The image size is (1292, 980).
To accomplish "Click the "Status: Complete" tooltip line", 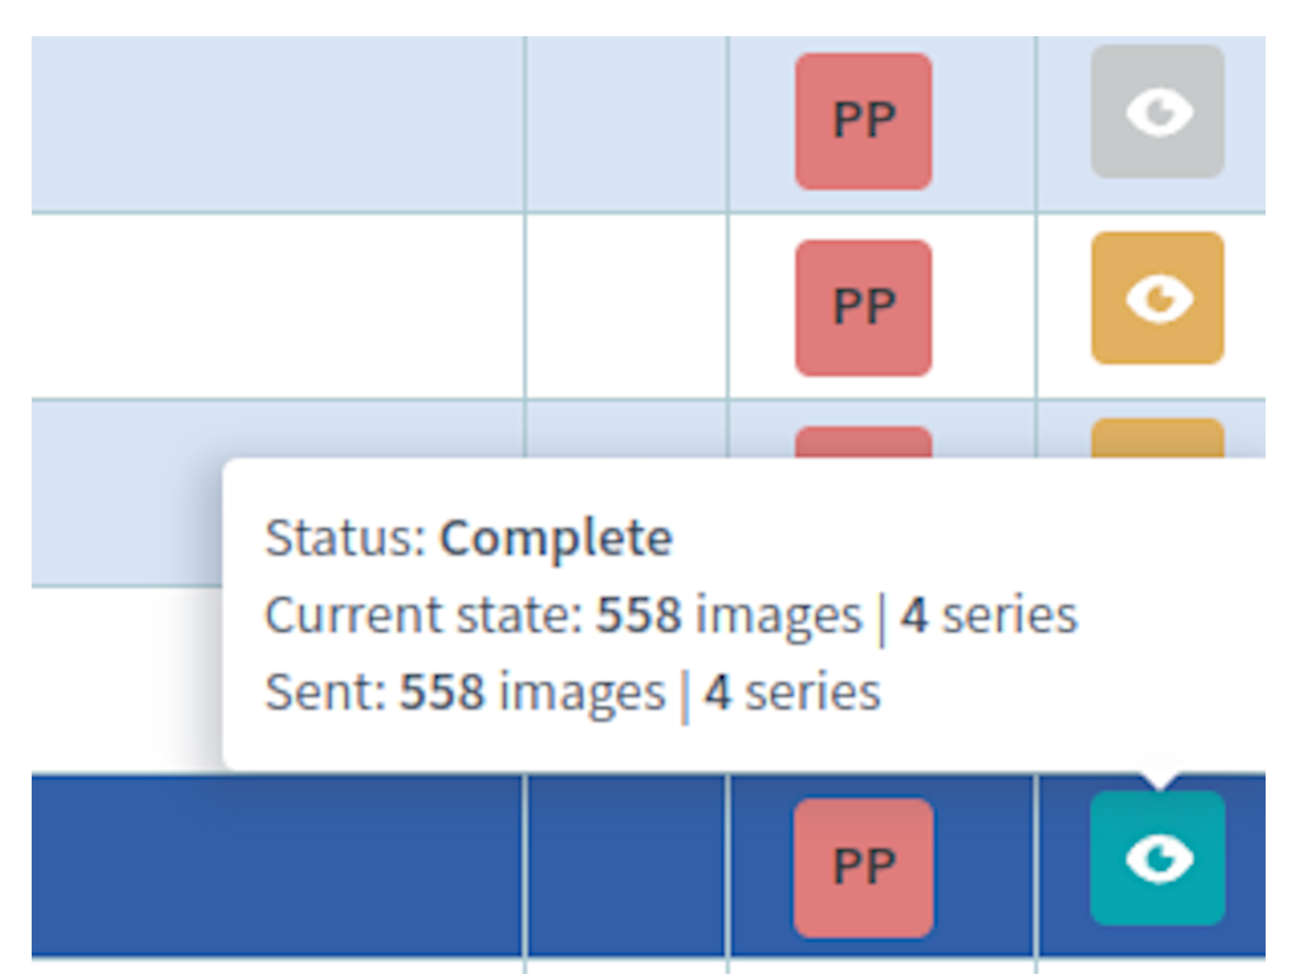I will coord(468,538).
